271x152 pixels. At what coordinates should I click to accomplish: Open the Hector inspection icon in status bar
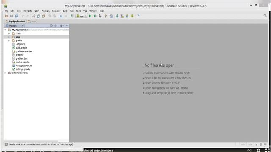261,144
